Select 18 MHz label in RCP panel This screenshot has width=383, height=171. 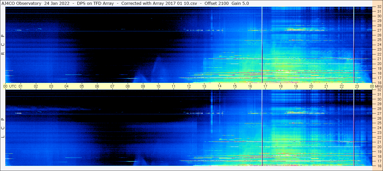(379, 73)
